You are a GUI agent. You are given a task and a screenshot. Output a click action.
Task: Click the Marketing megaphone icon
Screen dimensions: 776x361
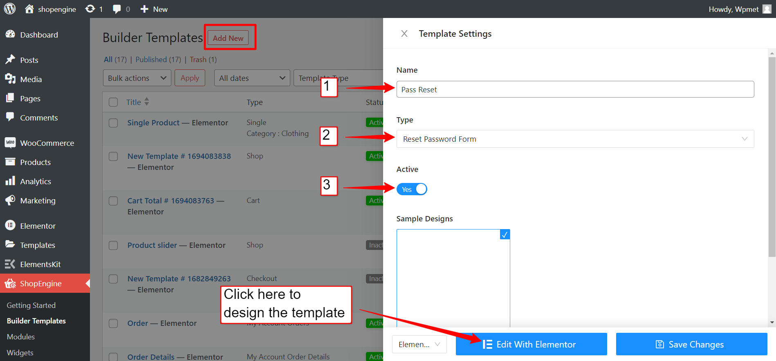coord(10,200)
